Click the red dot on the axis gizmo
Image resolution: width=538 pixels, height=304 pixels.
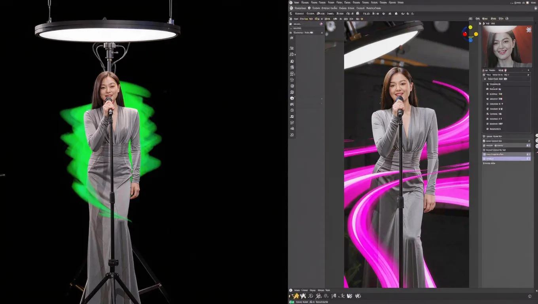click(465, 34)
